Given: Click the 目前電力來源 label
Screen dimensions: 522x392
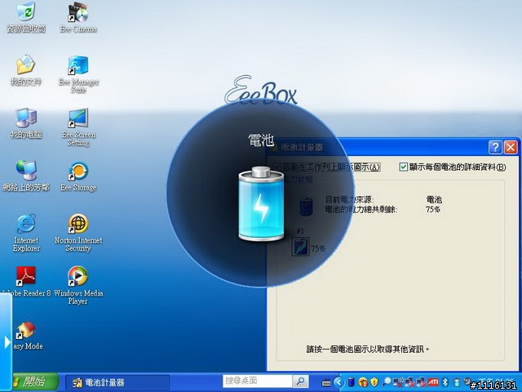Looking at the screenshot, I should [349, 199].
